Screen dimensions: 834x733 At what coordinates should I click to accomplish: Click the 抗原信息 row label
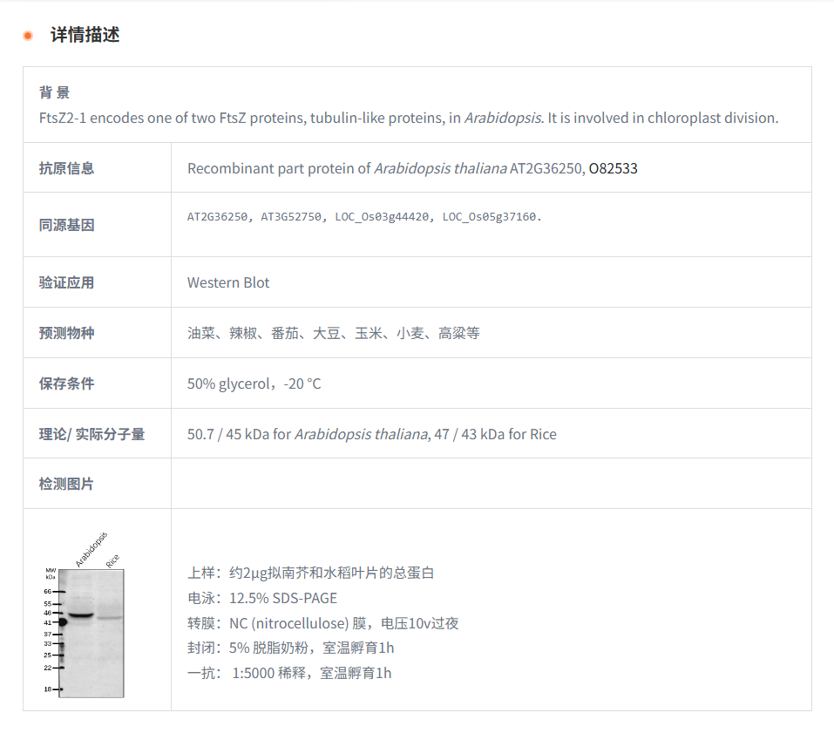[66, 168]
